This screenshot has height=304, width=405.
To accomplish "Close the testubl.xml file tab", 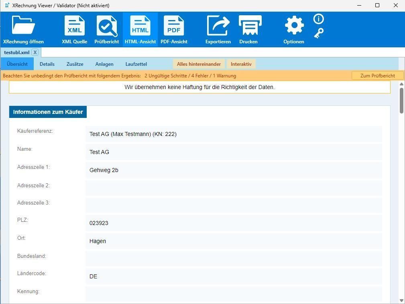I will [35, 53].
